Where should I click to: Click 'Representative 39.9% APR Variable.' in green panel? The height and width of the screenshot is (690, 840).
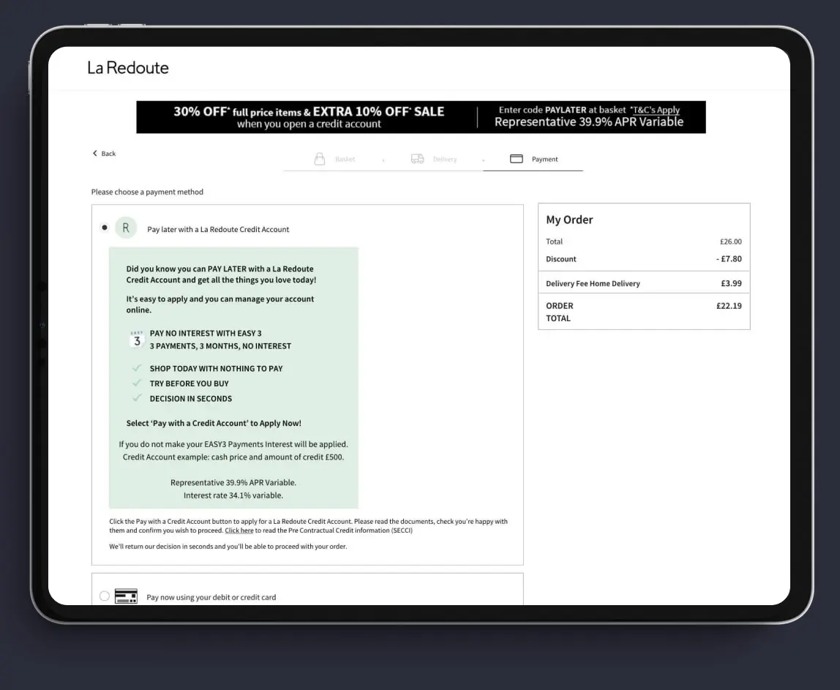(x=233, y=483)
